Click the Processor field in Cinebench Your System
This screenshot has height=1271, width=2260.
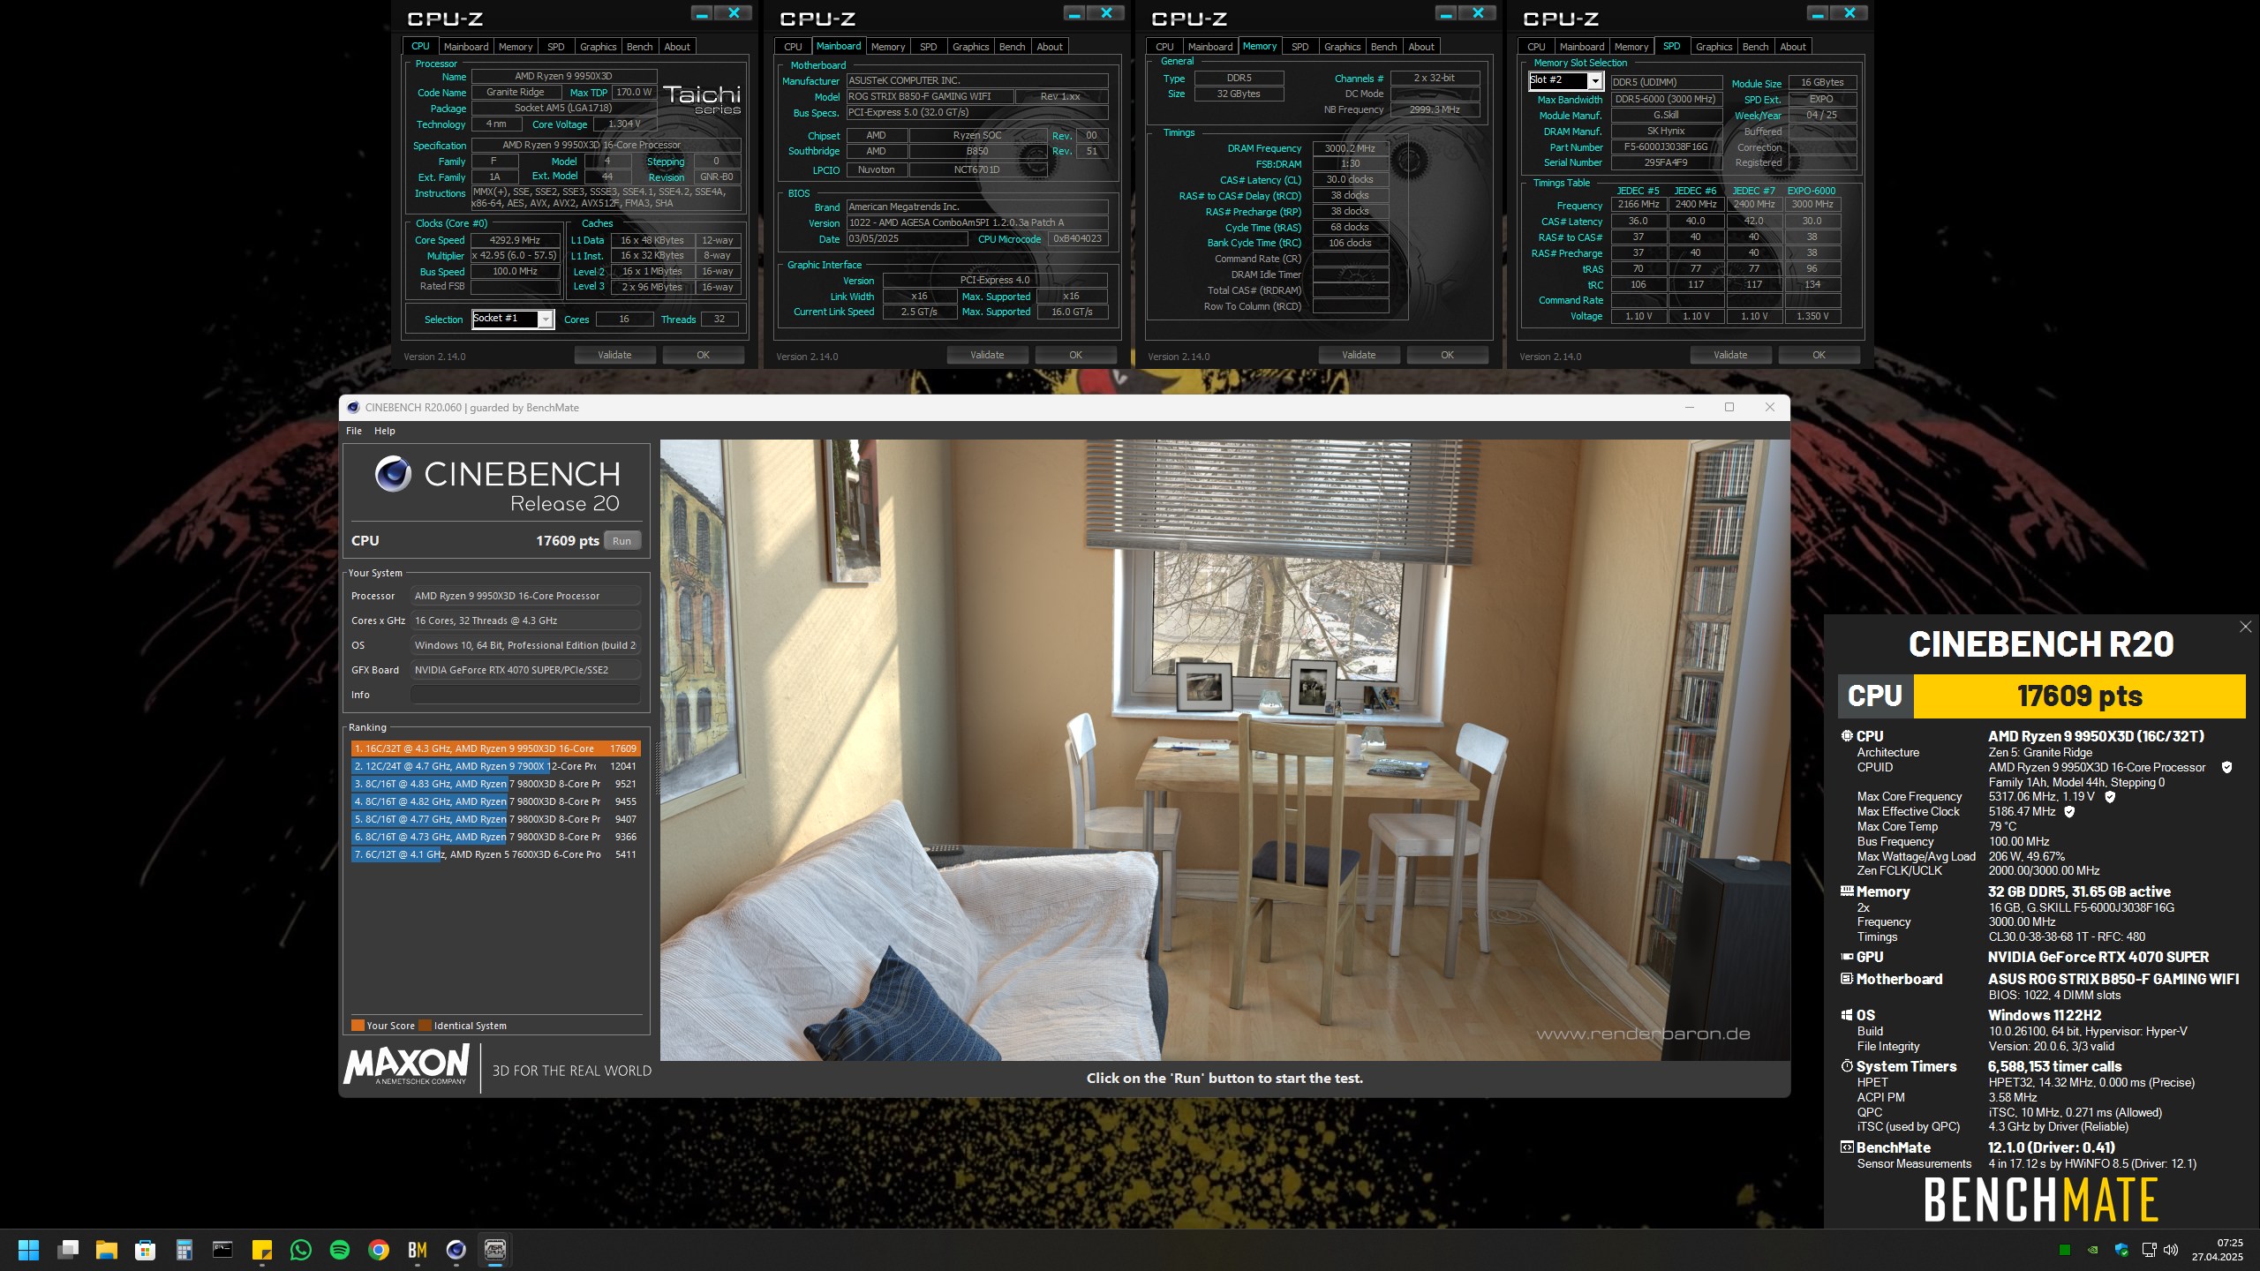pos(525,596)
